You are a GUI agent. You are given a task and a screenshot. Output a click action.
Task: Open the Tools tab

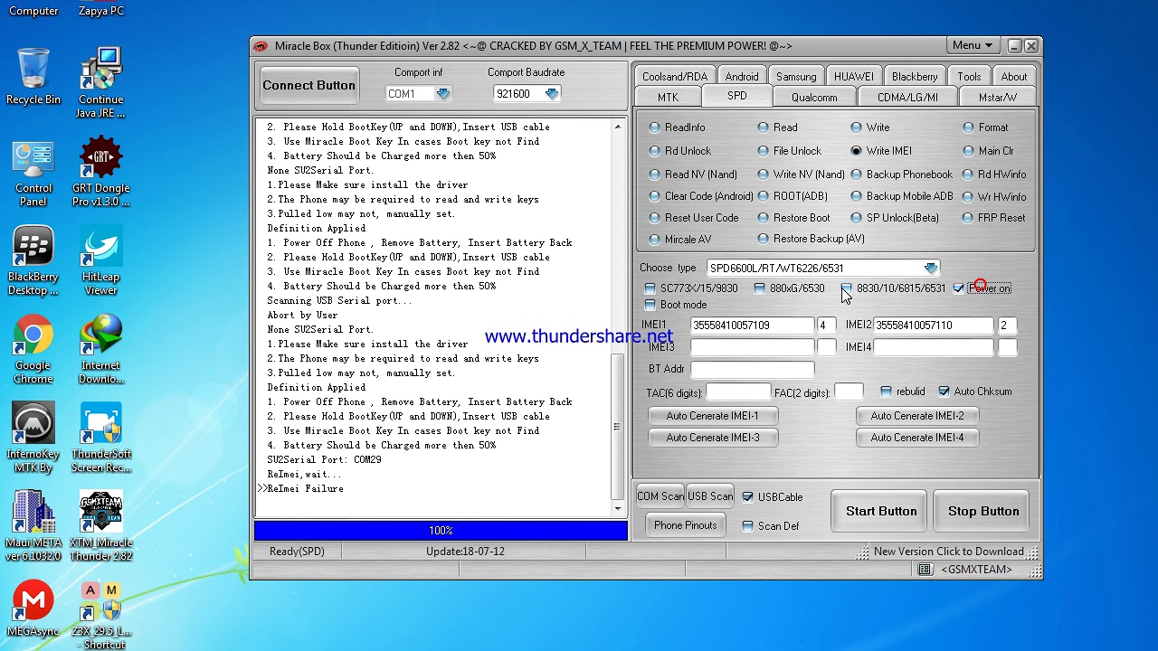tap(969, 77)
